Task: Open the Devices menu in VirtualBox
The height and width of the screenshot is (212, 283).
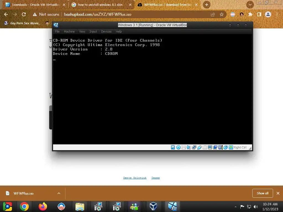Action: coord(106,31)
